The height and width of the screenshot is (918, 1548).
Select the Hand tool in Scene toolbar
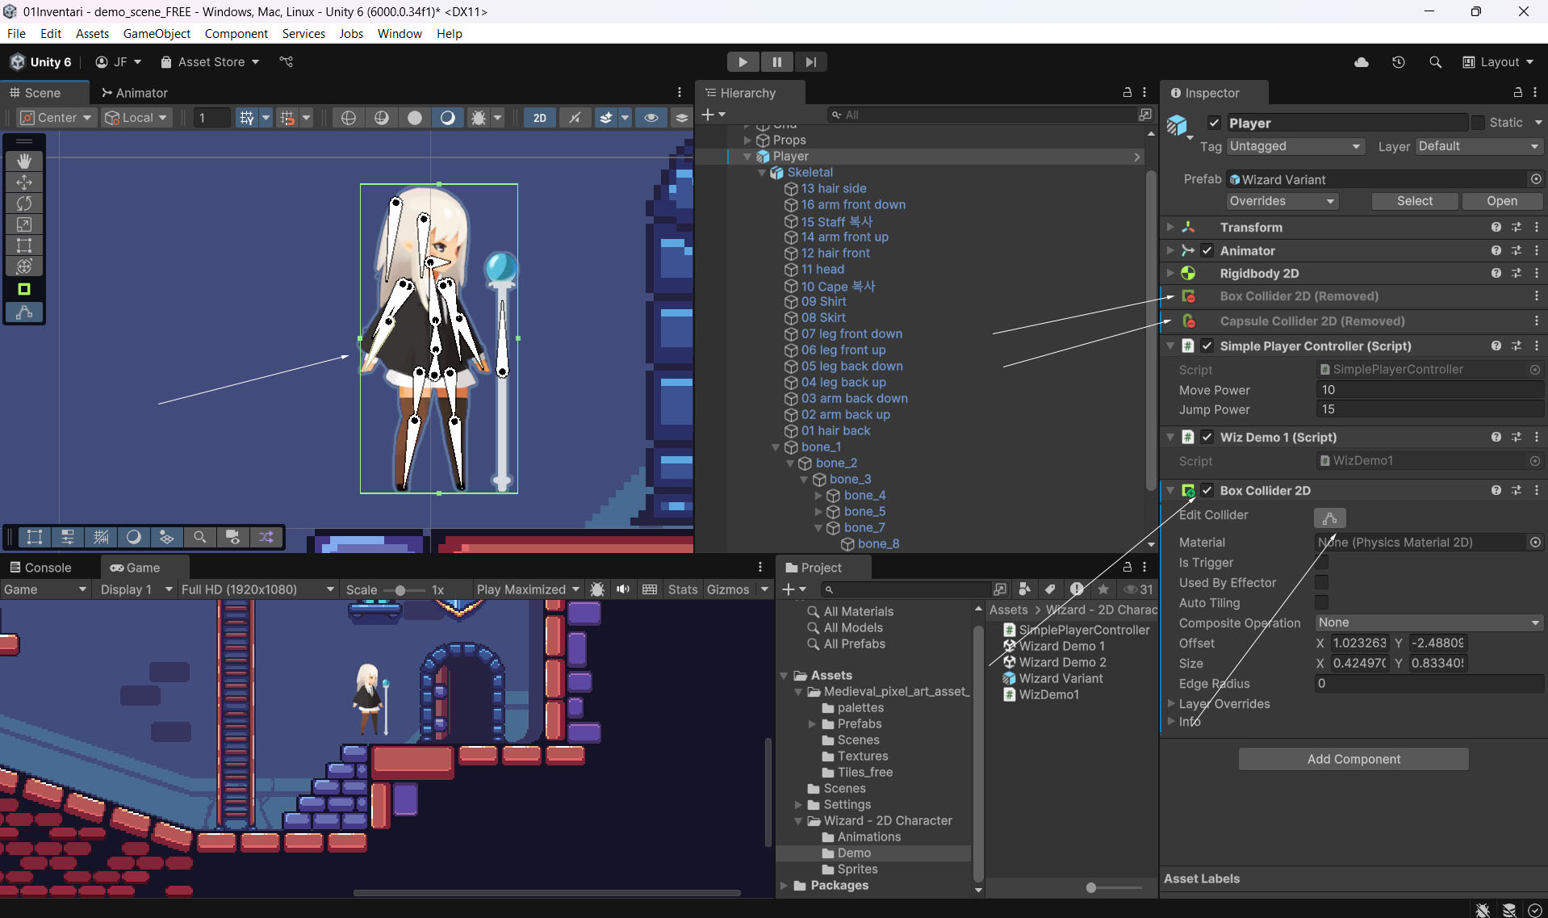24,161
